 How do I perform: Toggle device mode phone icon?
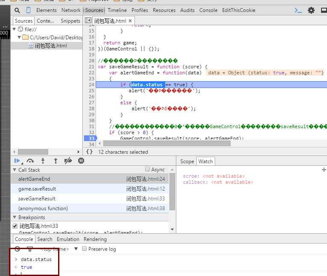tap(28, 10)
